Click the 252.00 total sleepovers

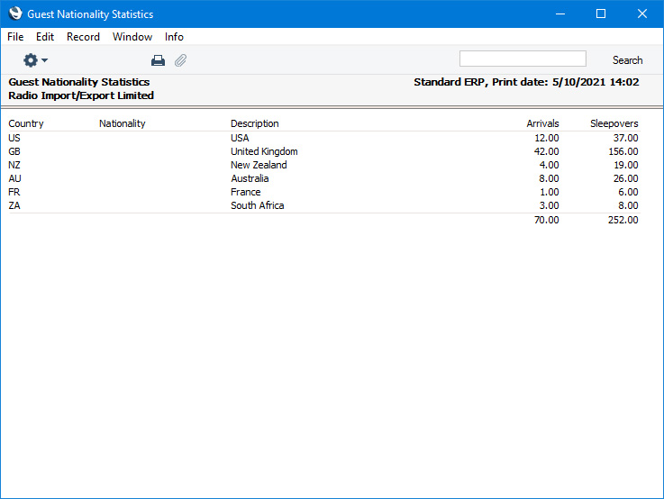[x=623, y=220]
